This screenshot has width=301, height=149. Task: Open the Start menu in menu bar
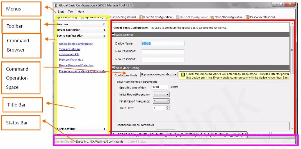pos(61,12)
